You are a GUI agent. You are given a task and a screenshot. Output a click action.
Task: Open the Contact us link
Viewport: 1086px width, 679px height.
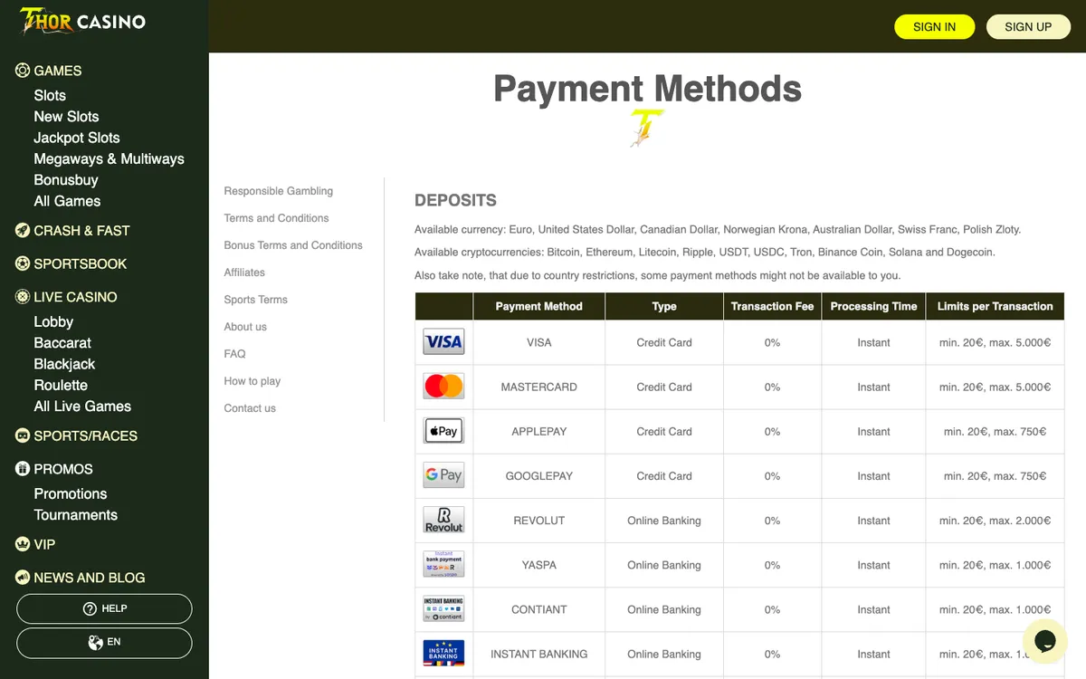(250, 408)
